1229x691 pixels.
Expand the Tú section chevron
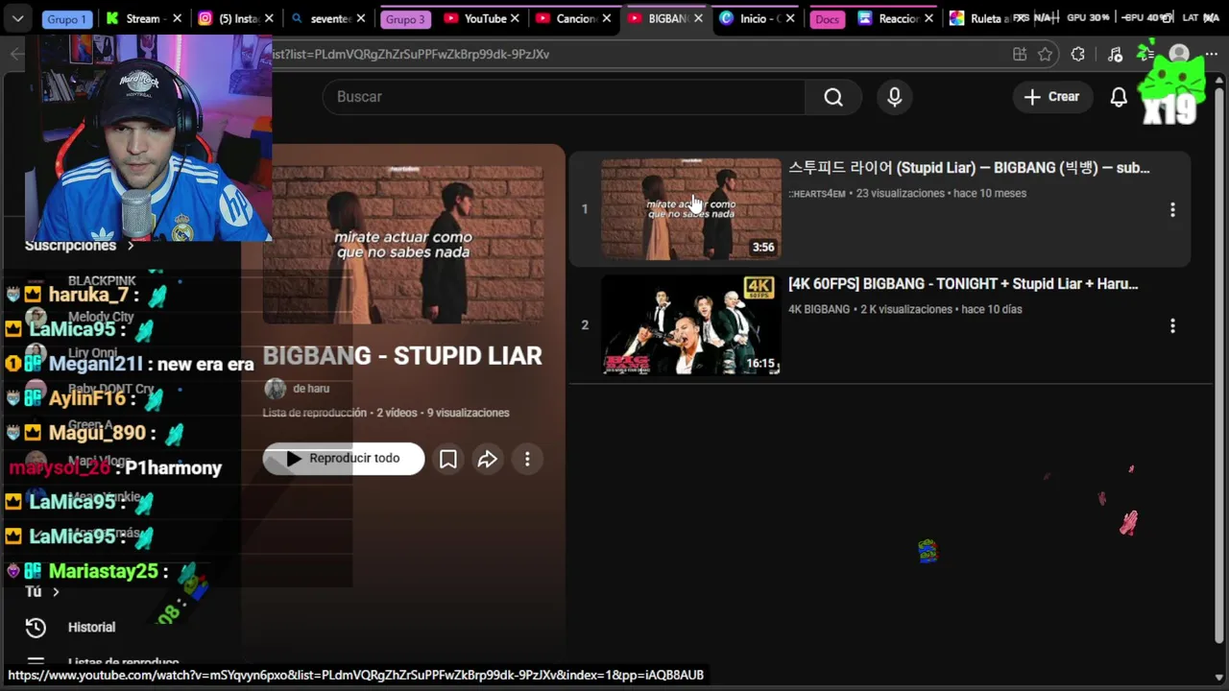click(56, 592)
